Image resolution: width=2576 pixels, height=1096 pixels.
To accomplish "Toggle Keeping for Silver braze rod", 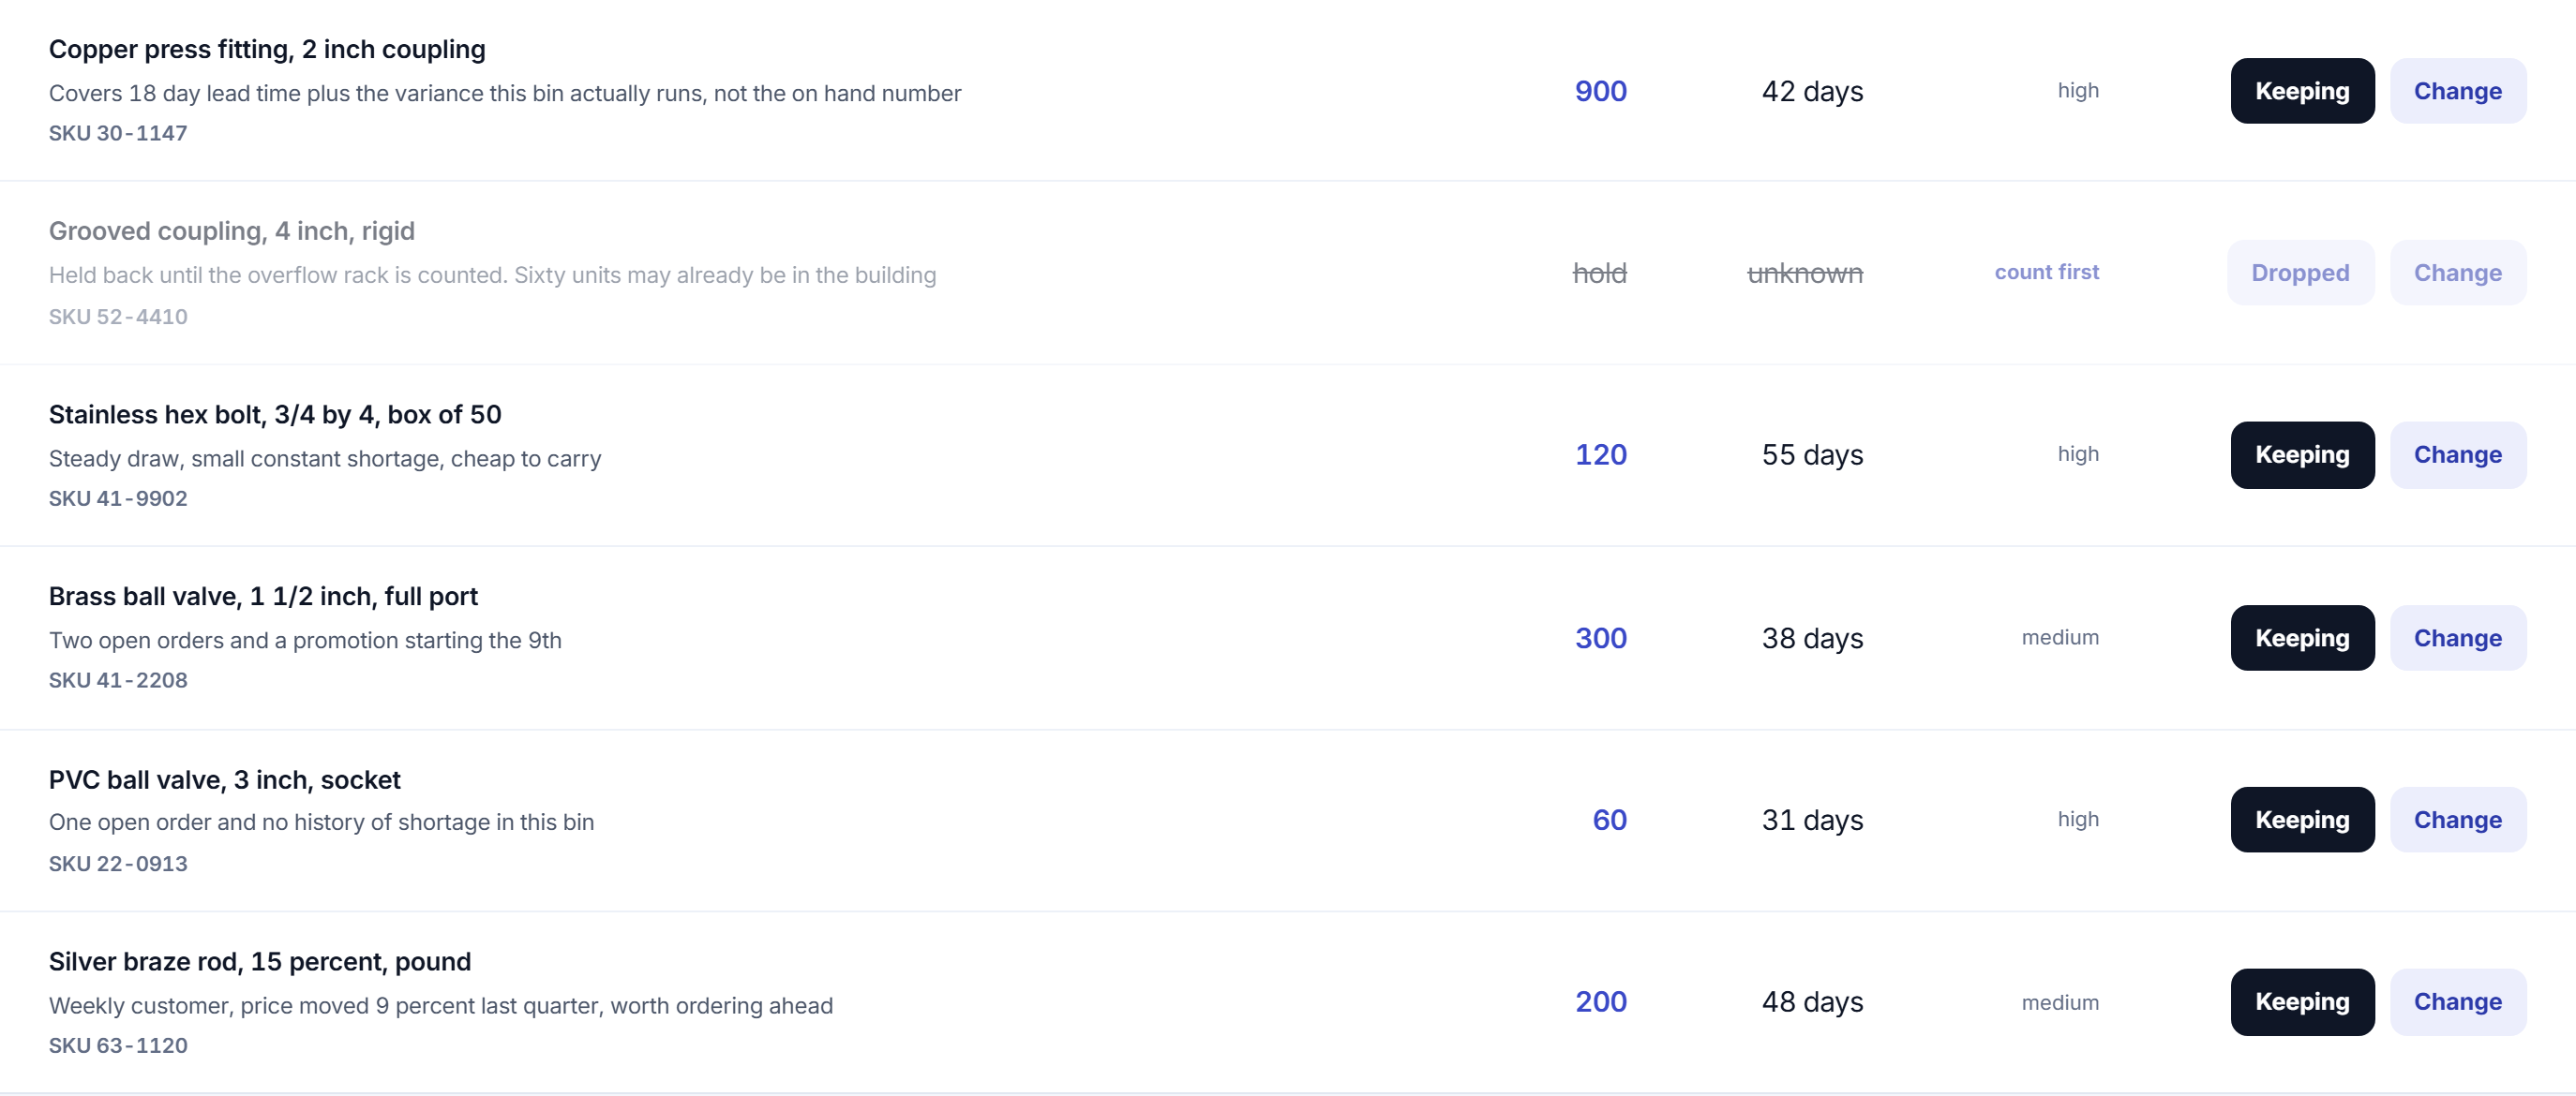I will [2302, 1001].
